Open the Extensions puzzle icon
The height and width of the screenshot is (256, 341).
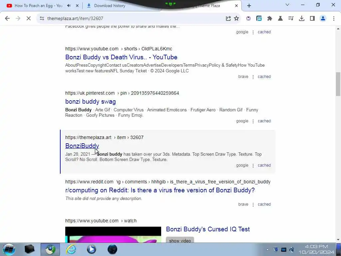point(270,19)
